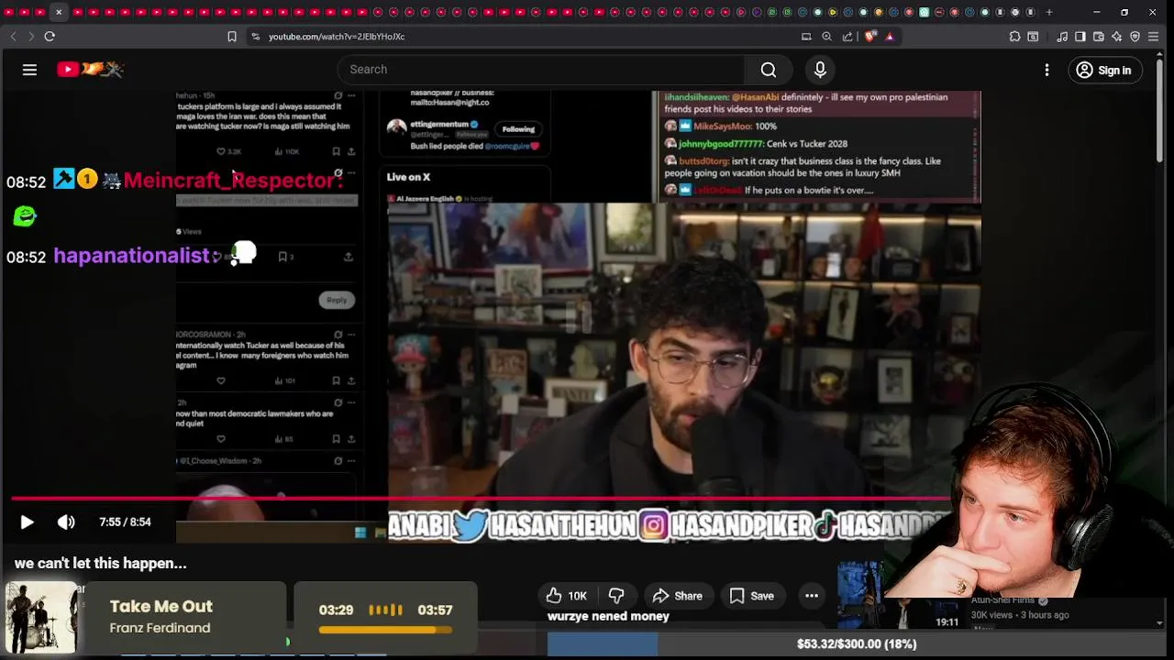Screen dimensions: 1174x660
Task: Click the Sign in button
Action: coord(1104,70)
